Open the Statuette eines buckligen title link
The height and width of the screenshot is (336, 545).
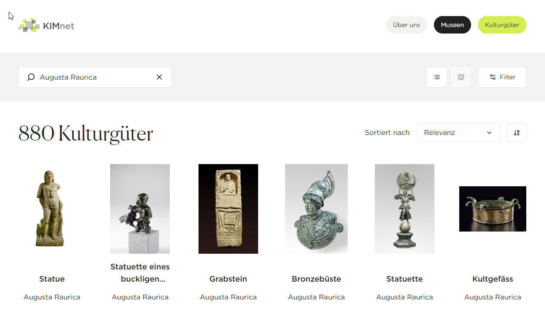pyautogui.click(x=140, y=273)
